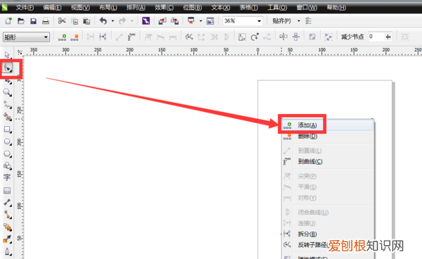
Task: Open the welcome screen icon
Action: (x=210, y=20)
